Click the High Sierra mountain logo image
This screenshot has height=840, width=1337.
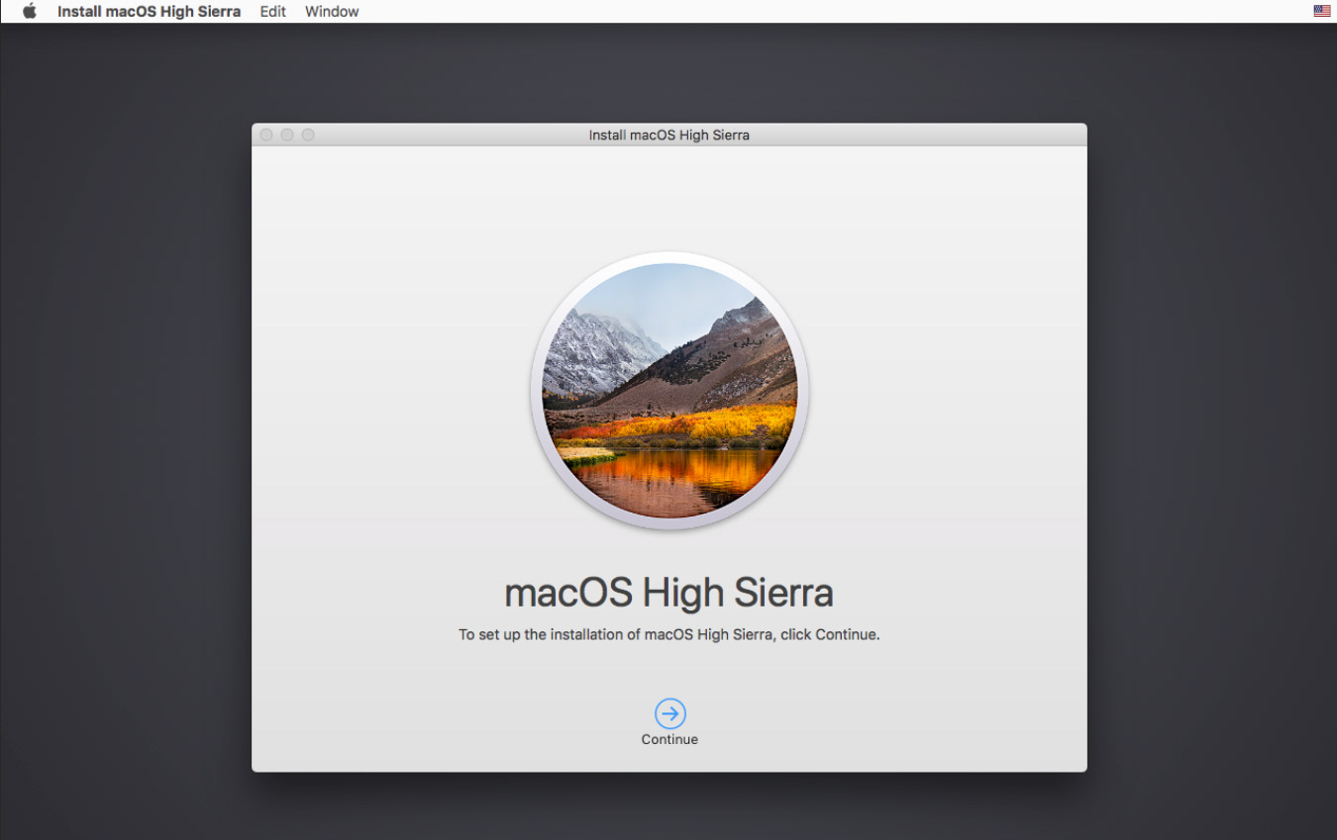click(x=669, y=391)
